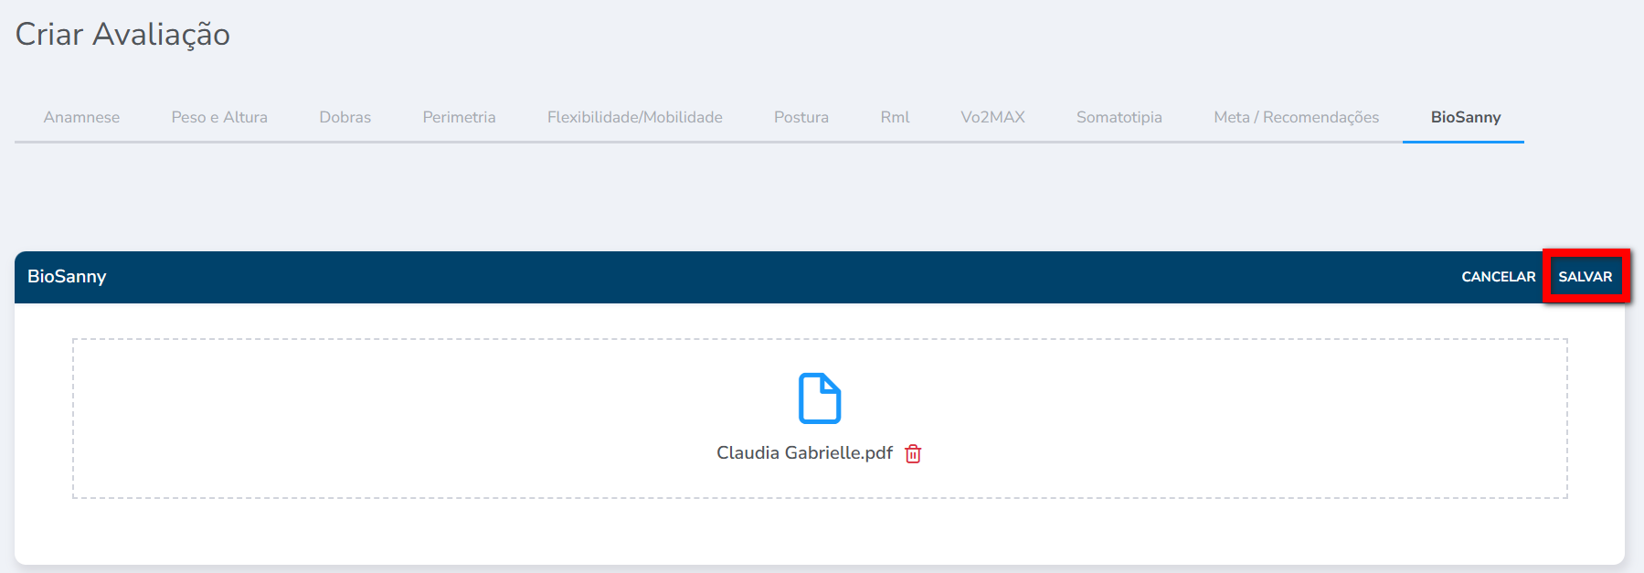
Task: Click empty white space below the upload box
Action: (819, 531)
